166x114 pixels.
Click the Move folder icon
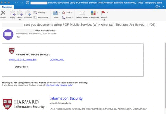point(55,13)
